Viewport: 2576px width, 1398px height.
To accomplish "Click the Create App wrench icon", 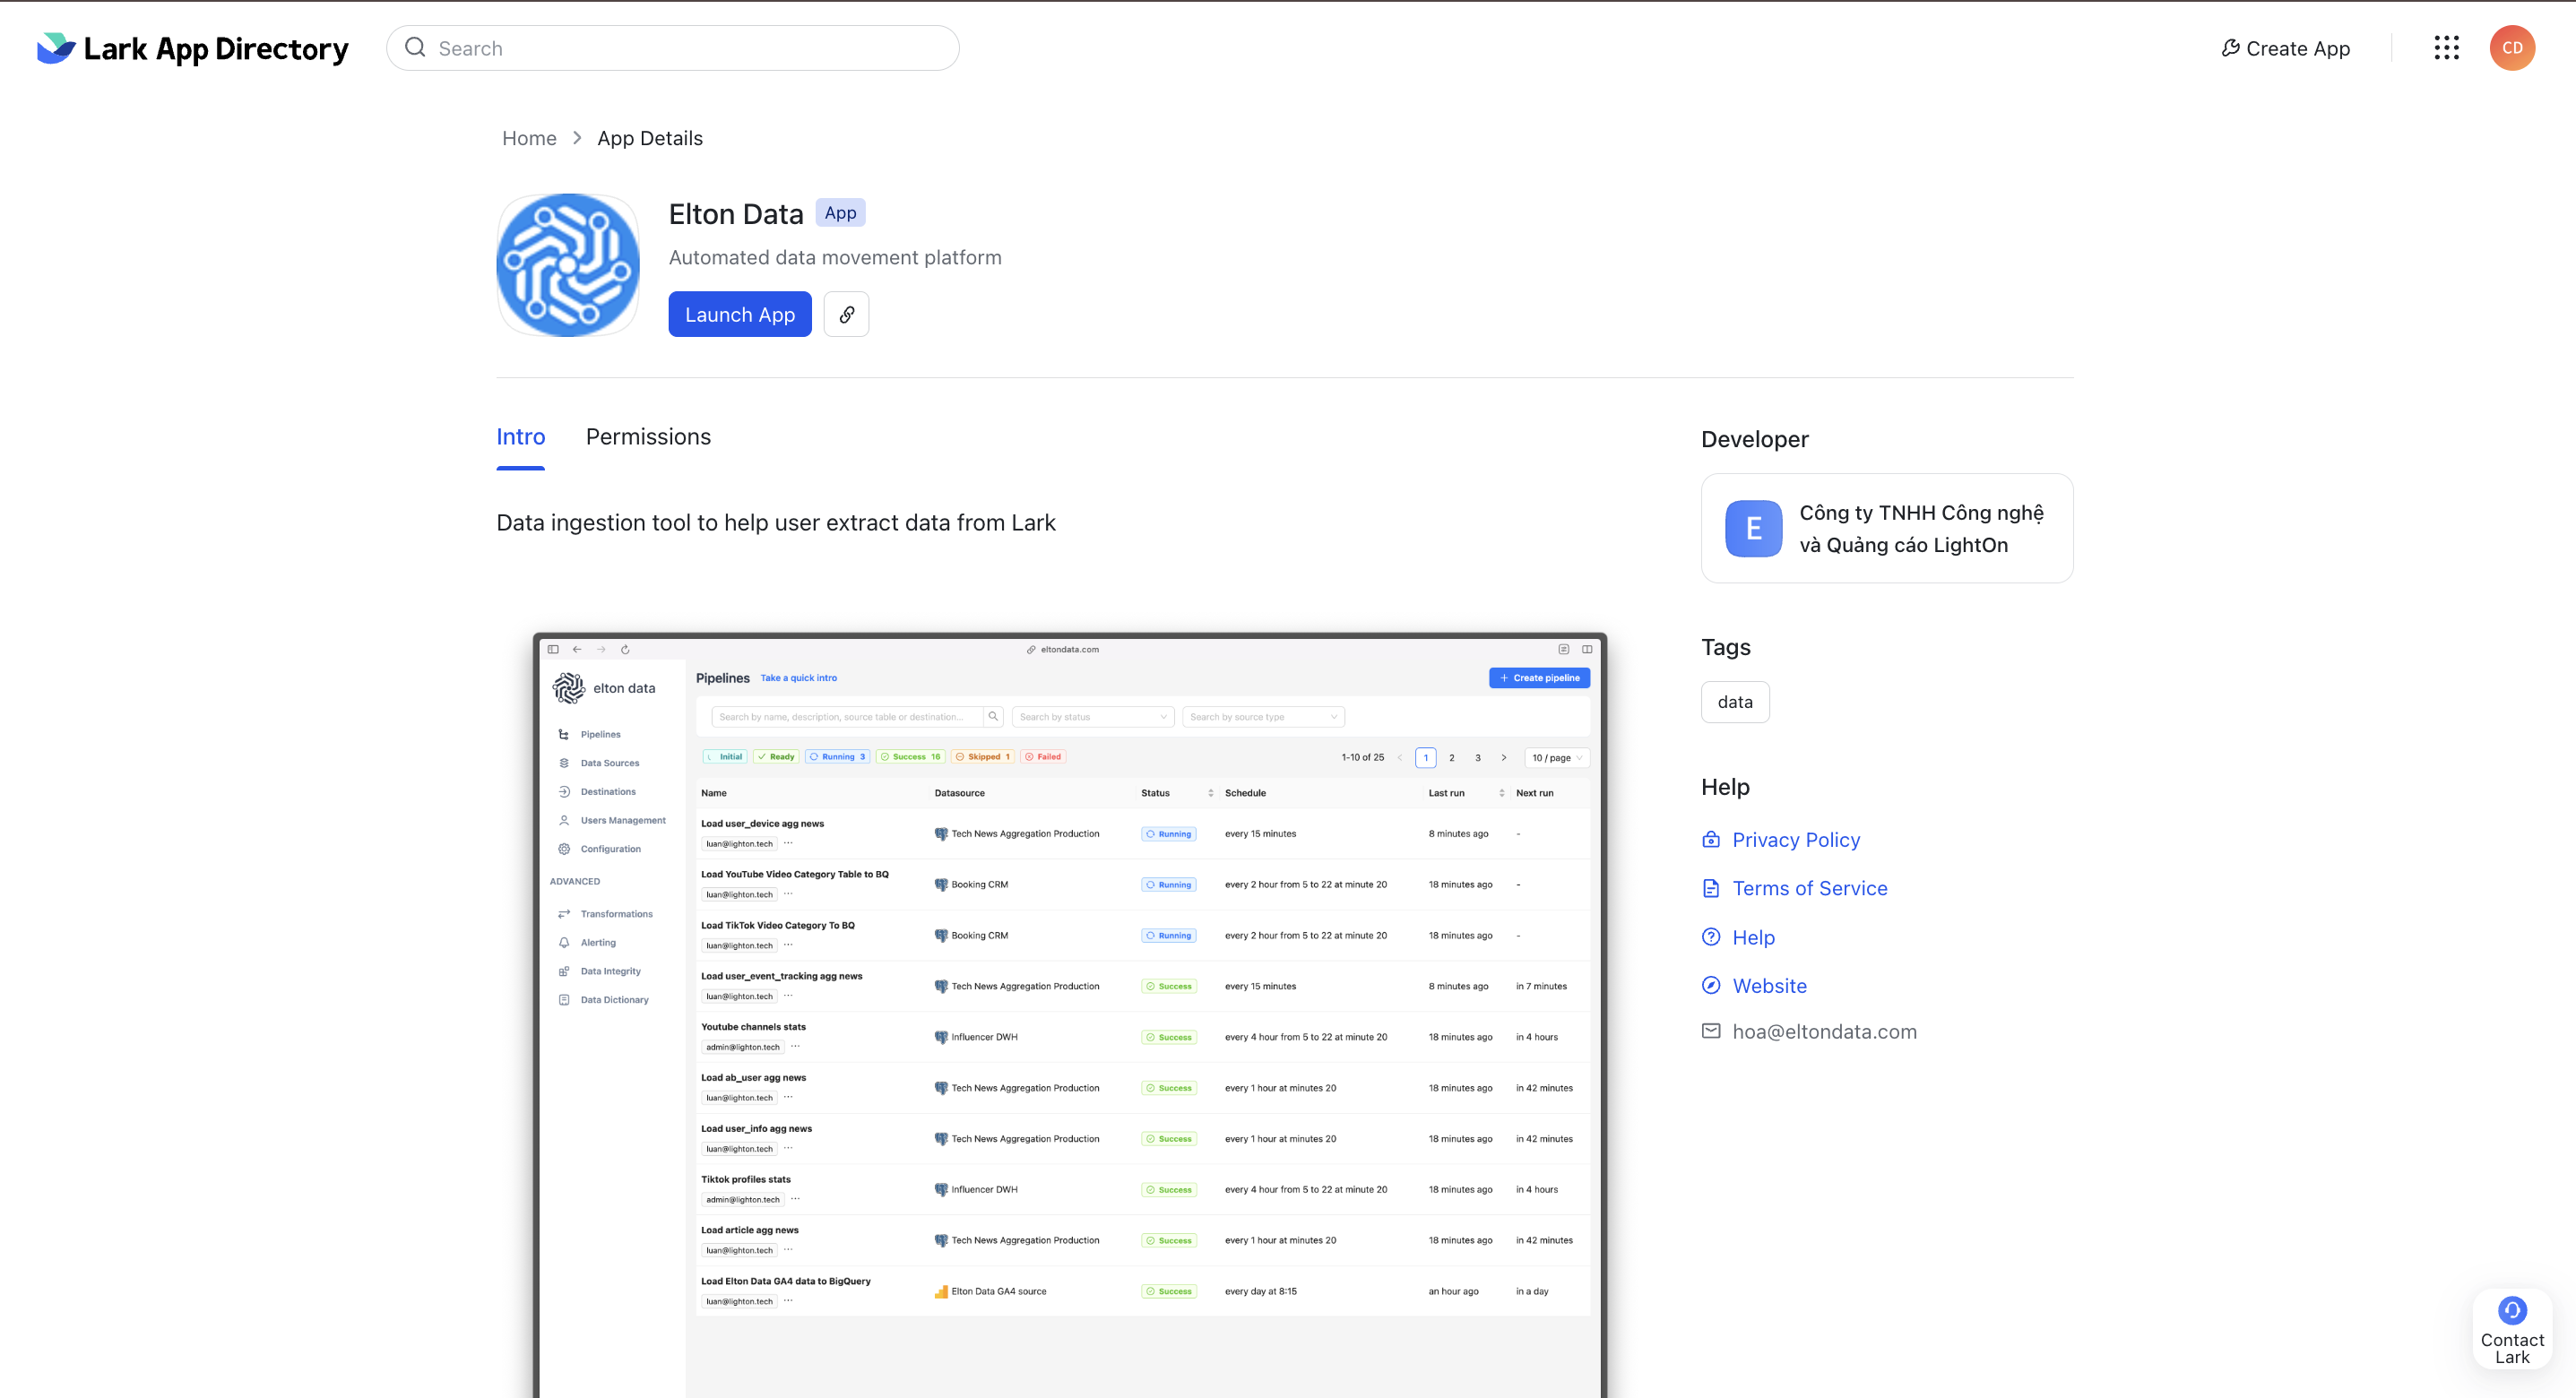I will pyautogui.click(x=2230, y=48).
